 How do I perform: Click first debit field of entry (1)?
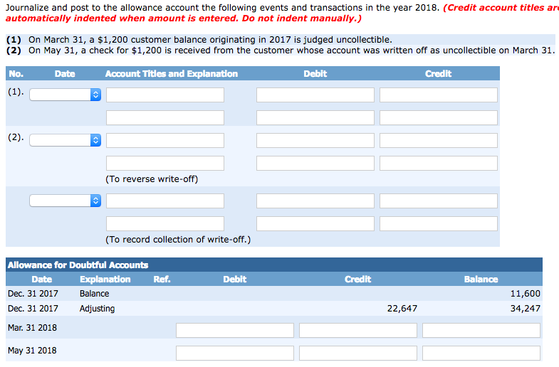tap(315, 95)
